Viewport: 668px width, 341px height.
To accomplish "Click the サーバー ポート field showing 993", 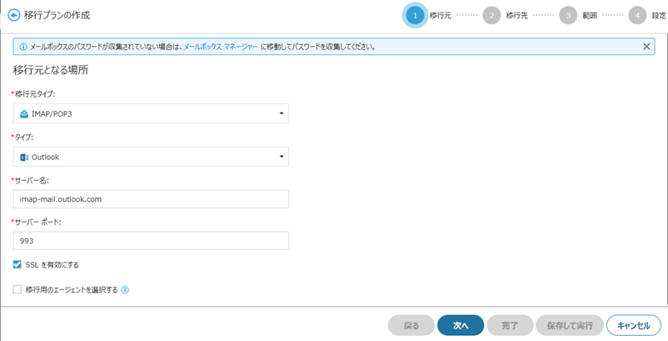I will tap(151, 241).
